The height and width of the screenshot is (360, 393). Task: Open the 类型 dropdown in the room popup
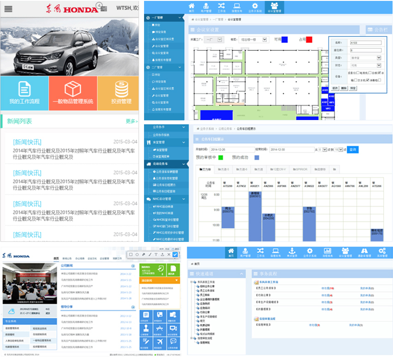point(366,58)
